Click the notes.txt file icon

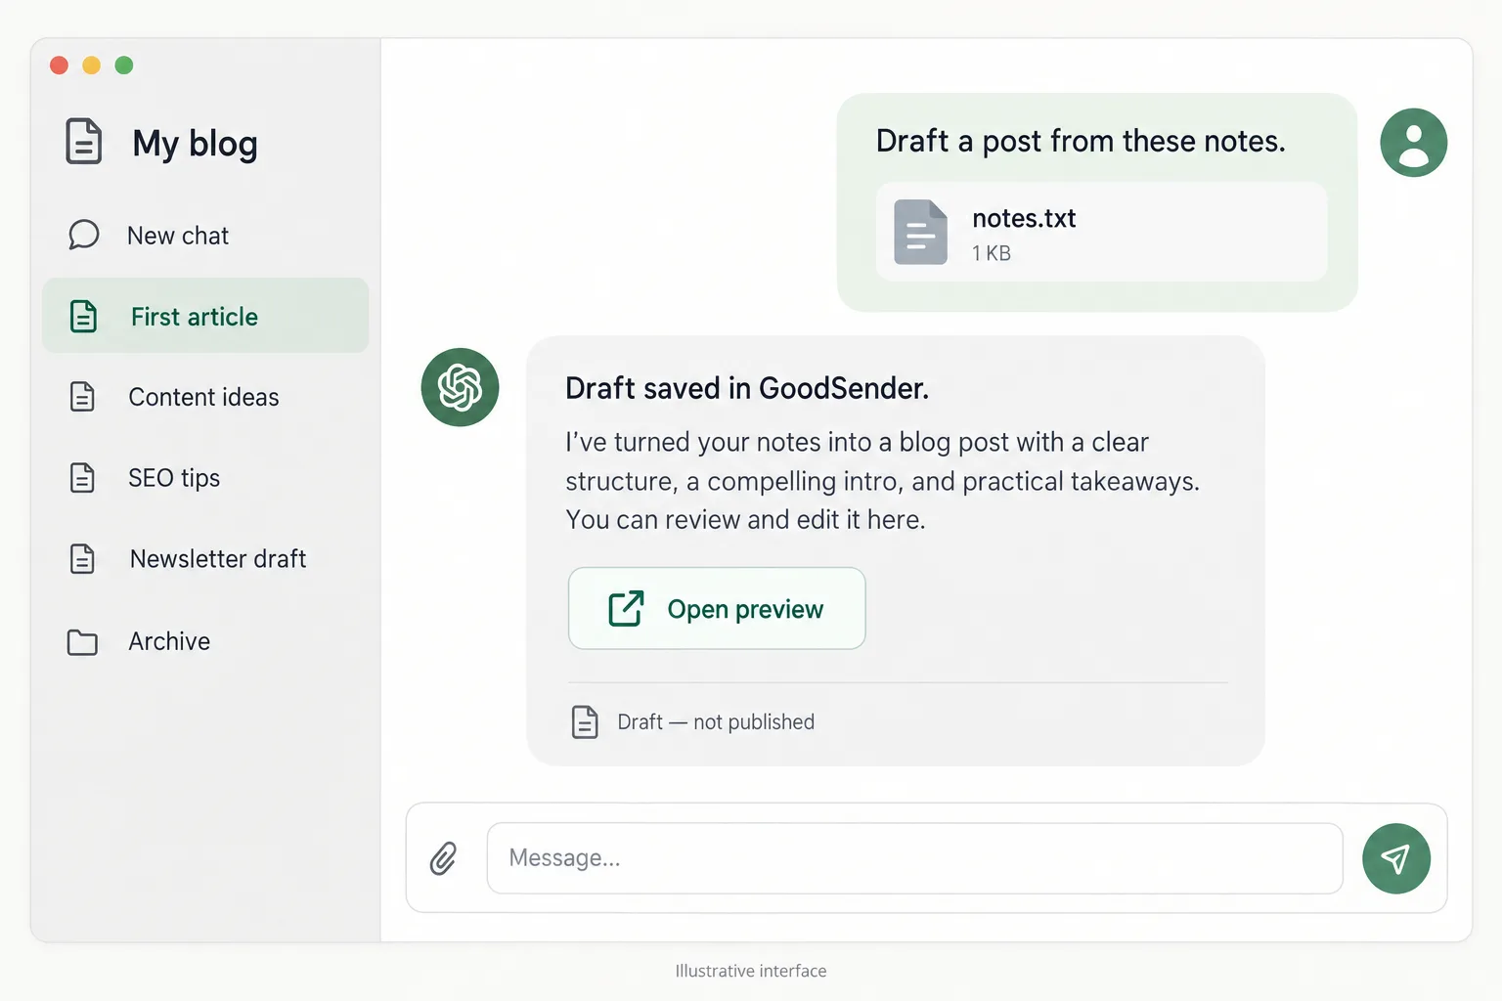(x=921, y=233)
